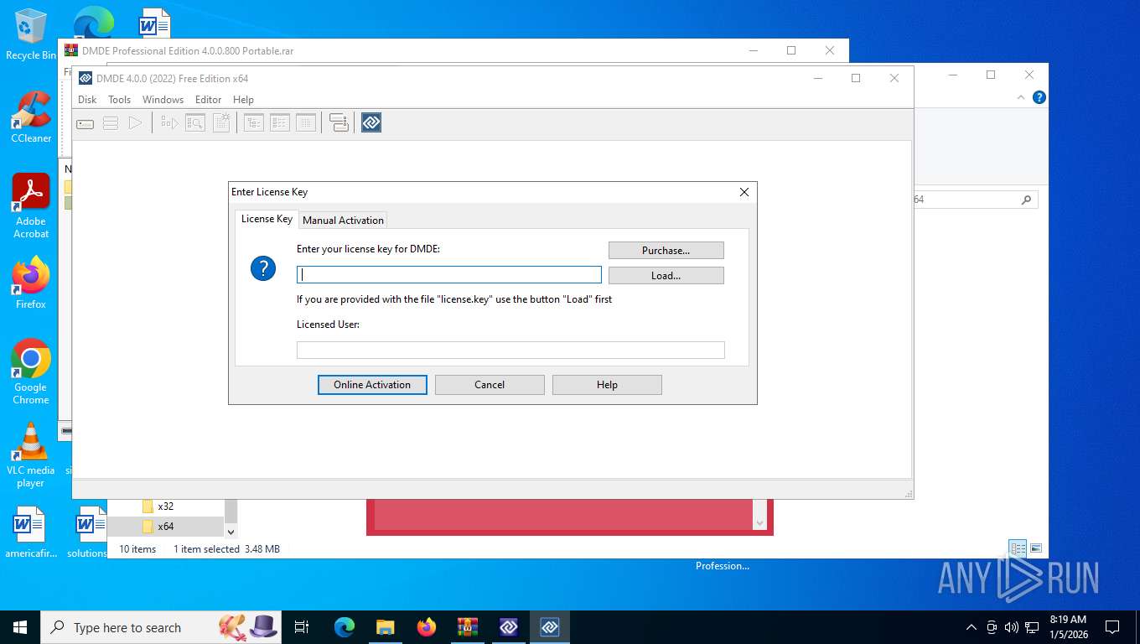Click the blue question mark icon in dialog

coord(263,269)
